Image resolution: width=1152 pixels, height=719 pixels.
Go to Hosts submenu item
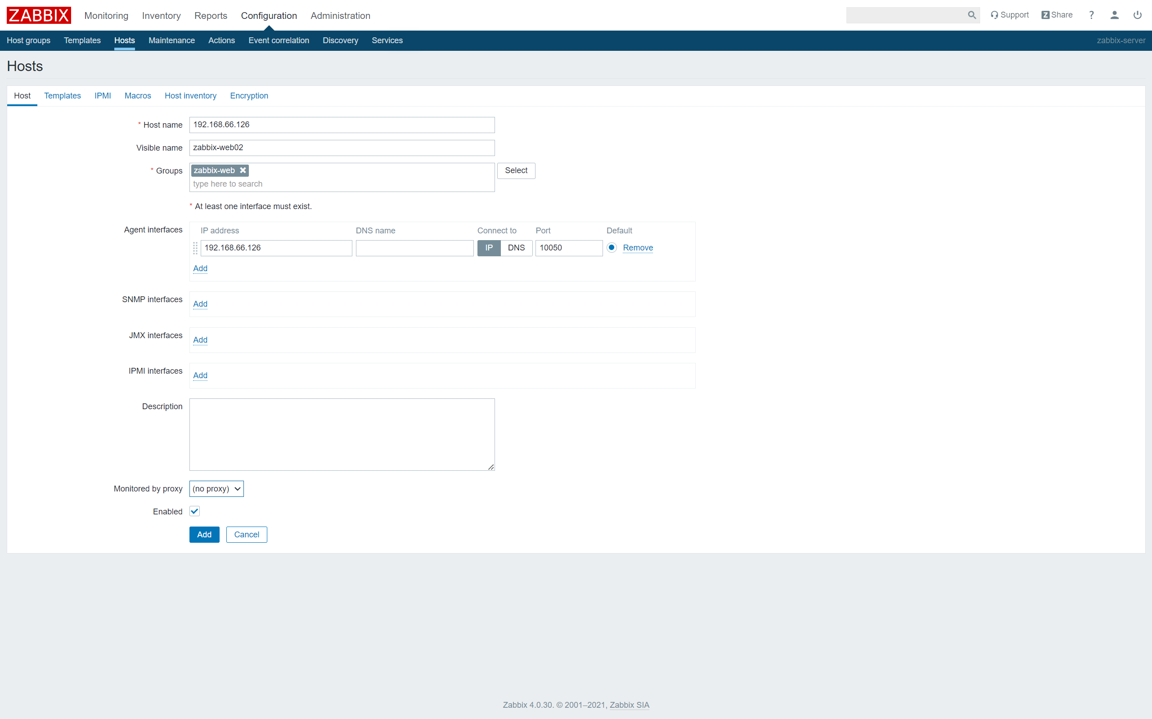point(125,40)
